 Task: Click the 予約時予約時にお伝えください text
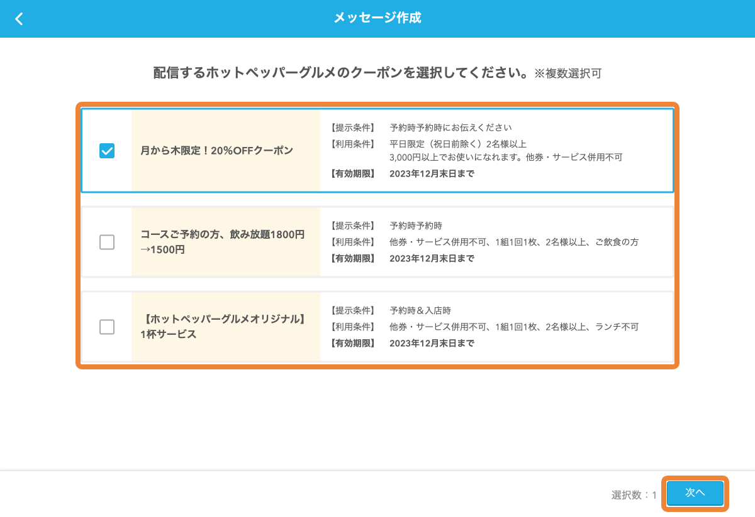(450, 128)
